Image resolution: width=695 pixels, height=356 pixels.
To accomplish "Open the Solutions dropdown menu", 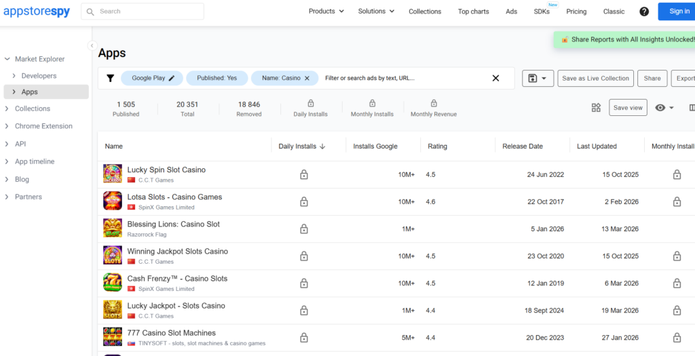I will tap(376, 12).
